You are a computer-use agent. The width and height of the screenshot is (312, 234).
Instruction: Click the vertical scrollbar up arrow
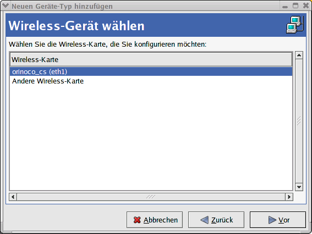(299, 55)
